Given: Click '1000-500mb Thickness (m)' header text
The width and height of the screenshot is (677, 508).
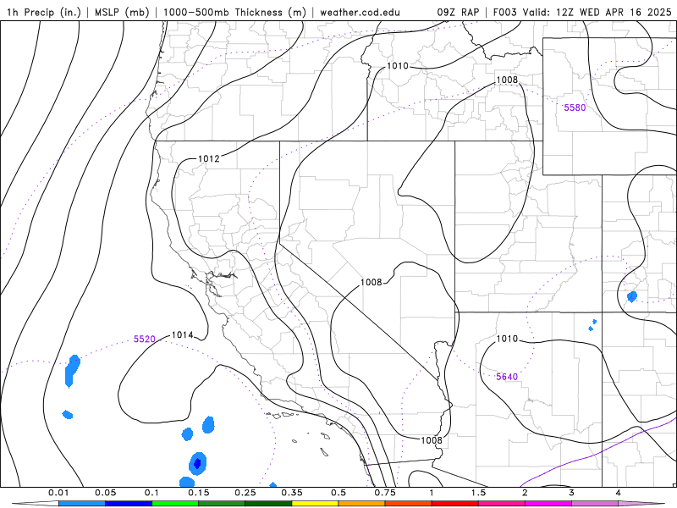Looking at the screenshot, I should [234, 12].
